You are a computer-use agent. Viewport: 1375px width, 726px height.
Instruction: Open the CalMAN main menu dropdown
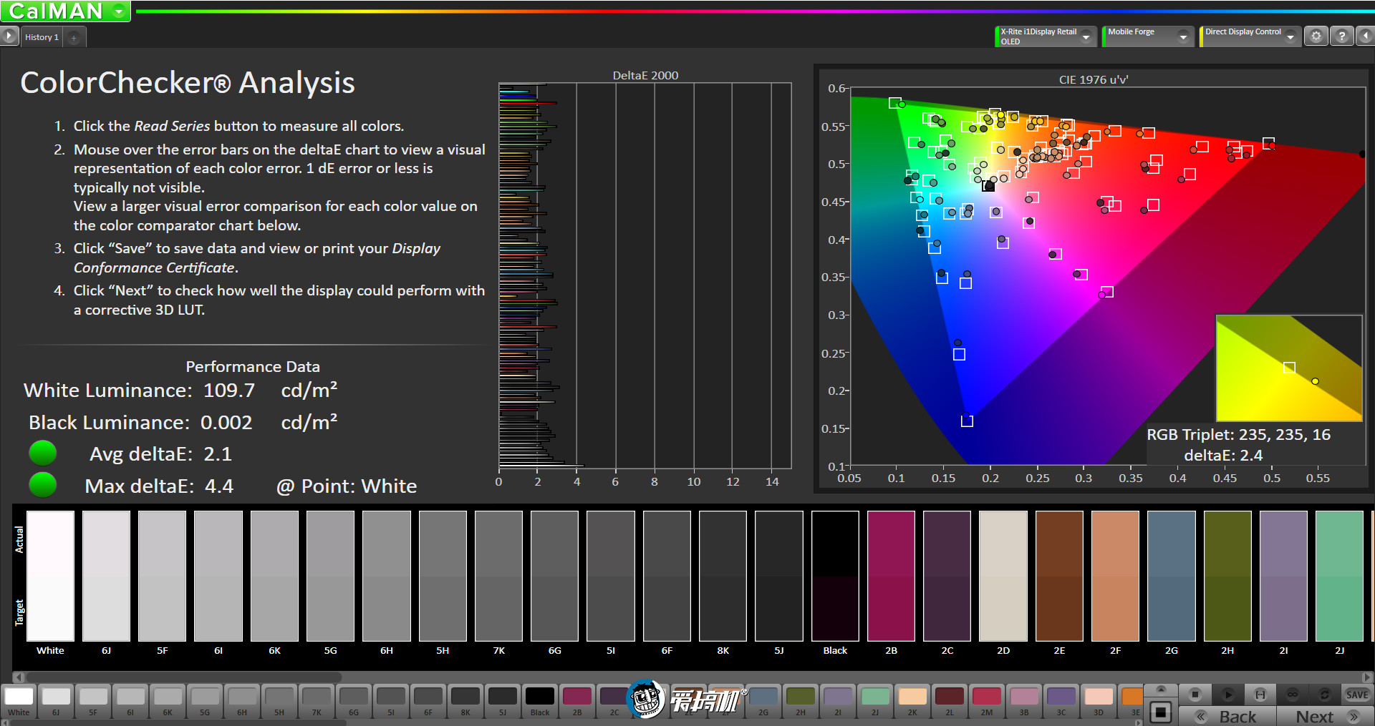click(x=119, y=11)
